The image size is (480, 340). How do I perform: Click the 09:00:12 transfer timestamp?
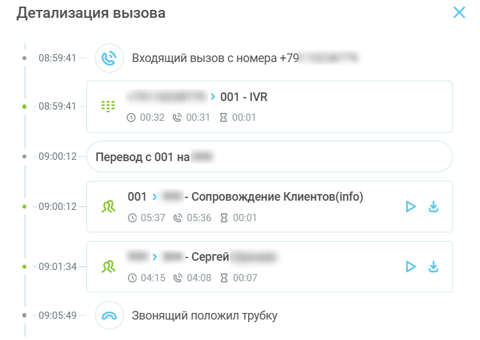(x=57, y=157)
